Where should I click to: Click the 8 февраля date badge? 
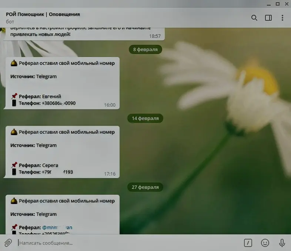pyautogui.click(x=145, y=50)
